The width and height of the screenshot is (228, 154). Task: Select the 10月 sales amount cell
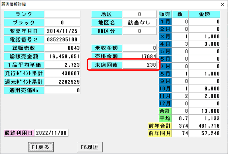tap(205, 88)
